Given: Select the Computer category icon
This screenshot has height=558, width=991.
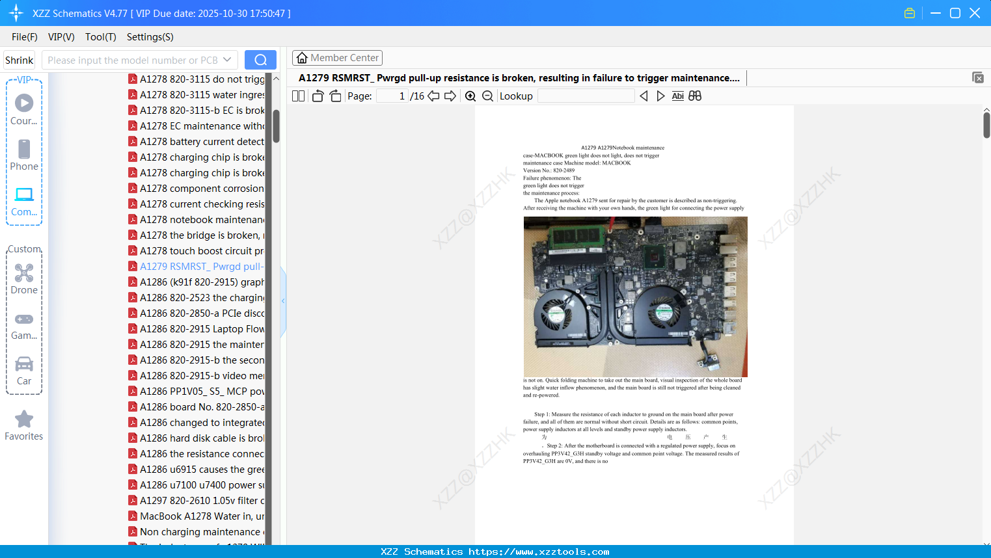Looking at the screenshot, I should pos(24,194).
